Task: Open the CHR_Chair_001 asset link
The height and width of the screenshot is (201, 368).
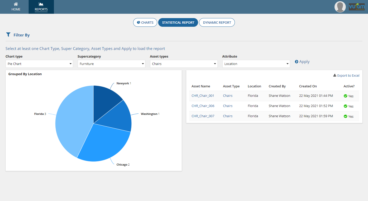Action: pyautogui.click(x=203, y=96)
